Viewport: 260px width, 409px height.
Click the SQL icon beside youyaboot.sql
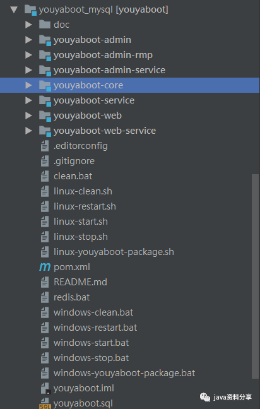click(x=45, y=403)
